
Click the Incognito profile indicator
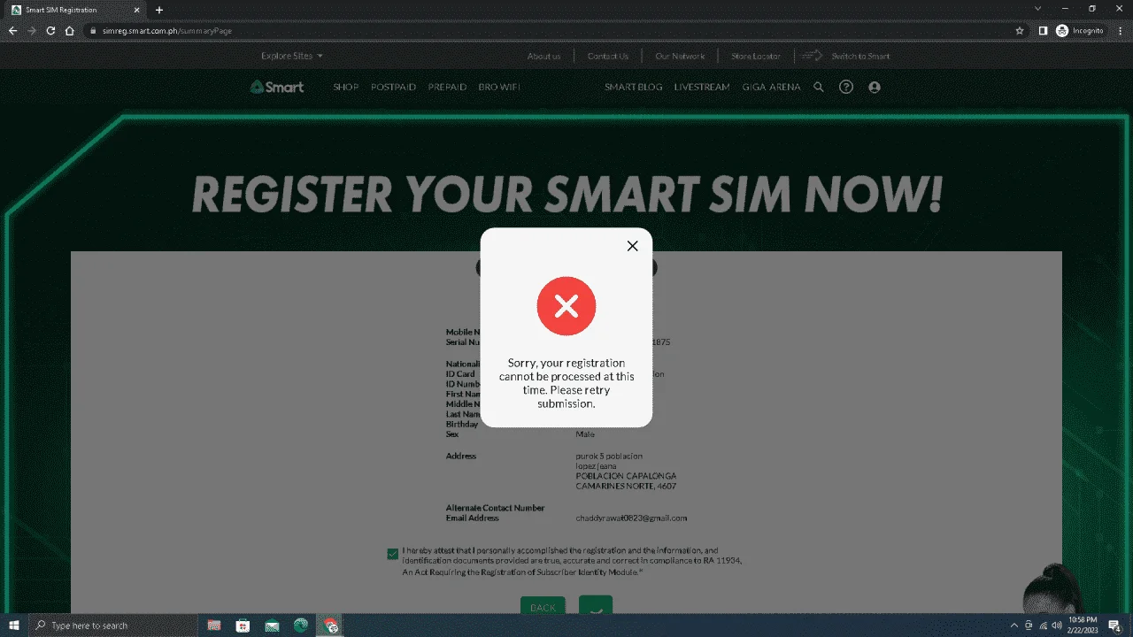[1080, 30]
